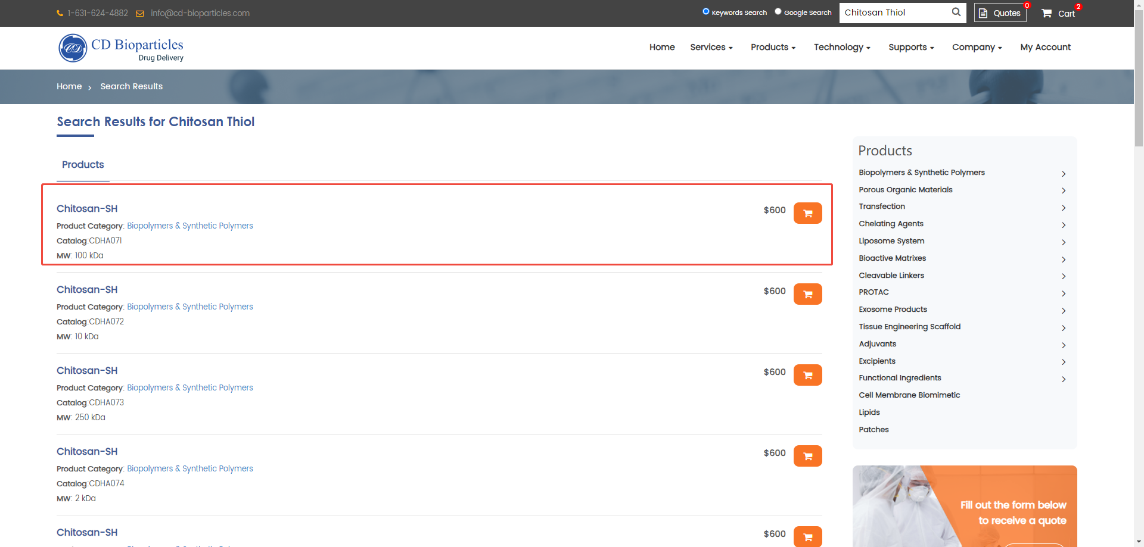Screen dimensions: 1144x547
Task: Open category link for the CDHA072 product
Action: (x=190, y=307)
